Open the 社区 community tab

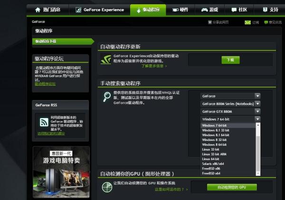[x=239, y=10]
